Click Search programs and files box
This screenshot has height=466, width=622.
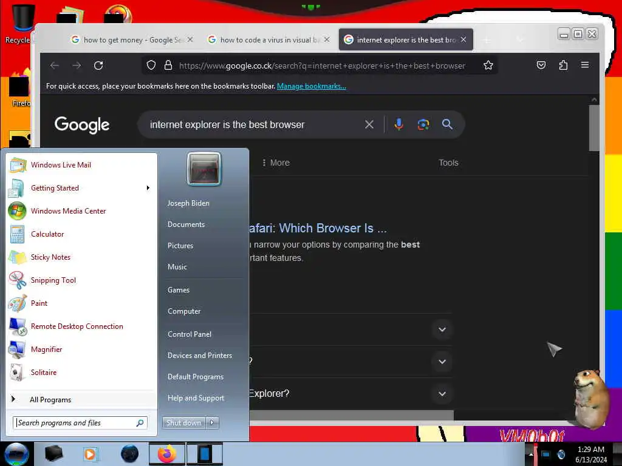coord(80,423)
